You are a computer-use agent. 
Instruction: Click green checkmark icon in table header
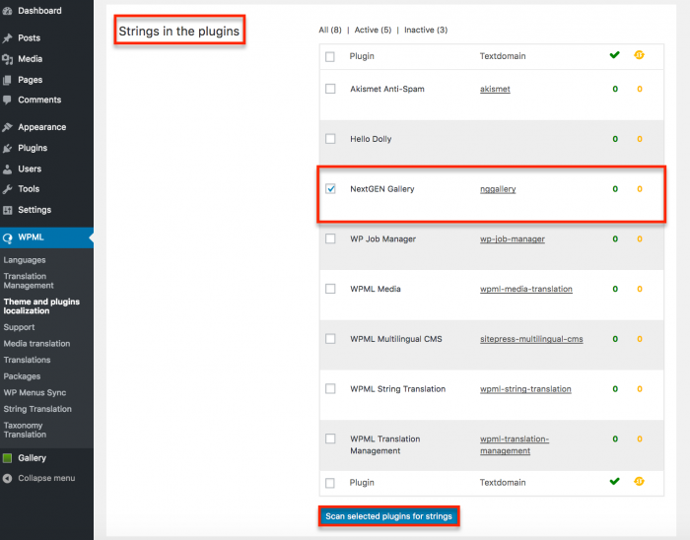[615, 55]
